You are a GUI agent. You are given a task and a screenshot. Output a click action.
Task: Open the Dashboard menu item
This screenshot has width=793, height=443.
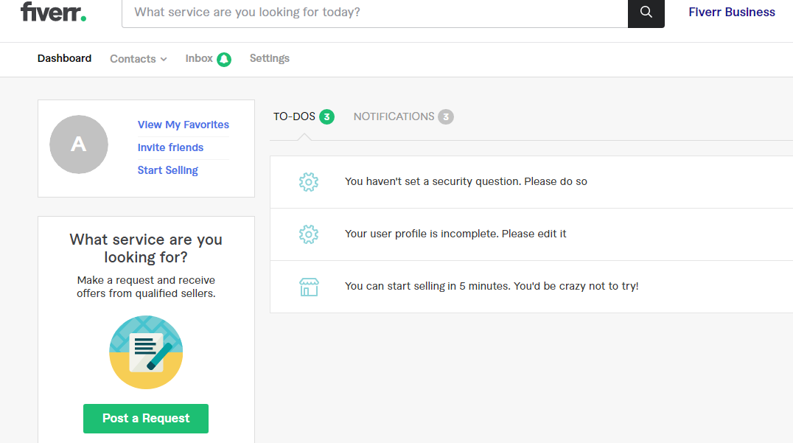tap(65, 58)
